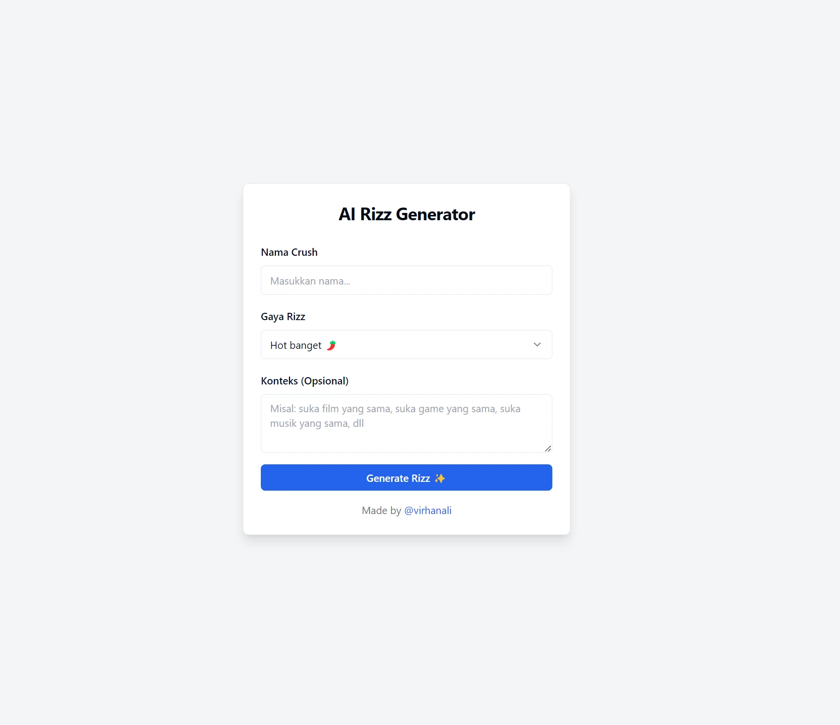Click the word "(Opsional)" in Konteks label

coord(325,381)
